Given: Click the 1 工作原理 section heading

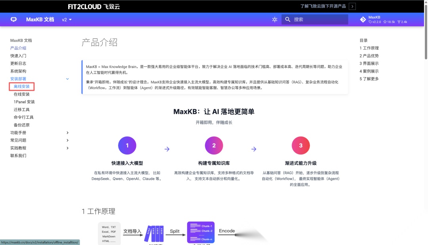Looking at the screenshot, I should tap(99, 211).
